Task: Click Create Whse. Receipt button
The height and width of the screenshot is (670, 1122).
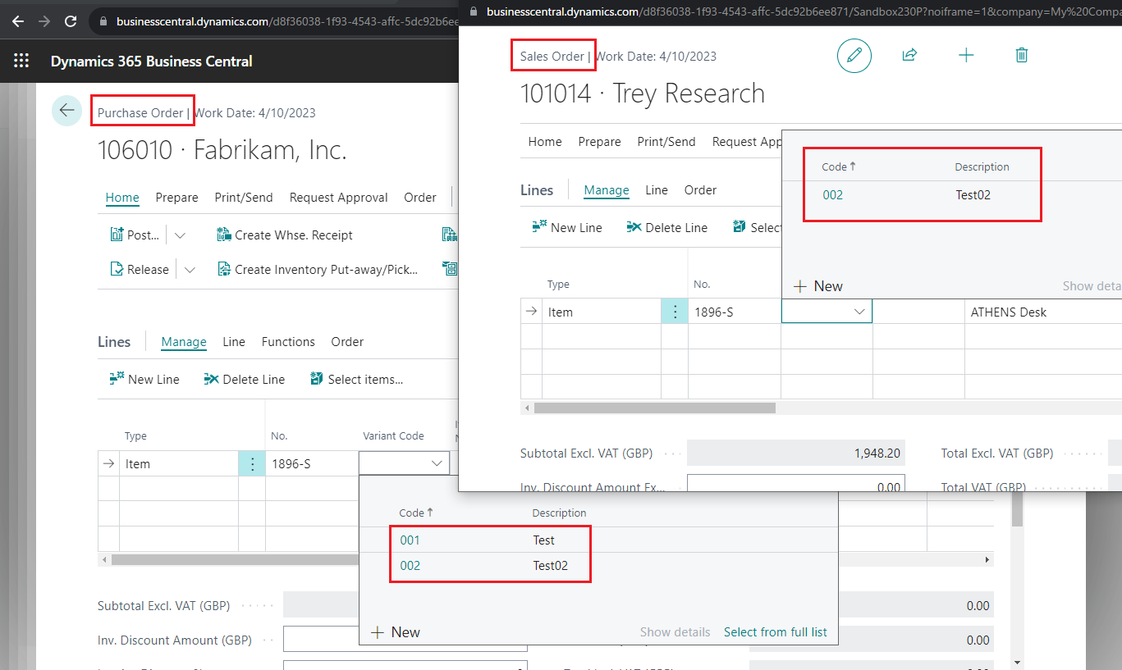Action: pos(285,235)
